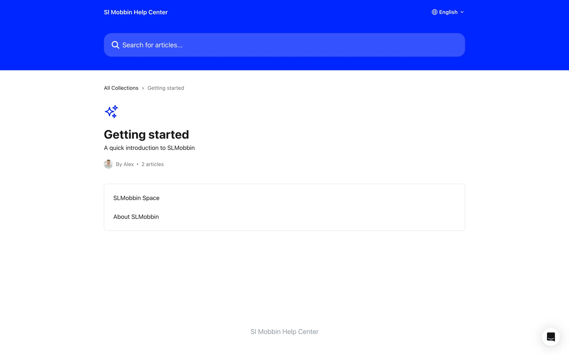Click the chevron beside English
This screenshot has width=569, height=355.
click(462, 12)
